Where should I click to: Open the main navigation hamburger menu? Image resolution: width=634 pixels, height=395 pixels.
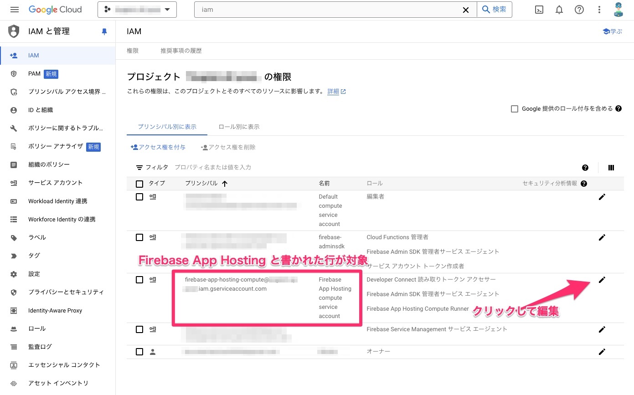coord(14,10)
